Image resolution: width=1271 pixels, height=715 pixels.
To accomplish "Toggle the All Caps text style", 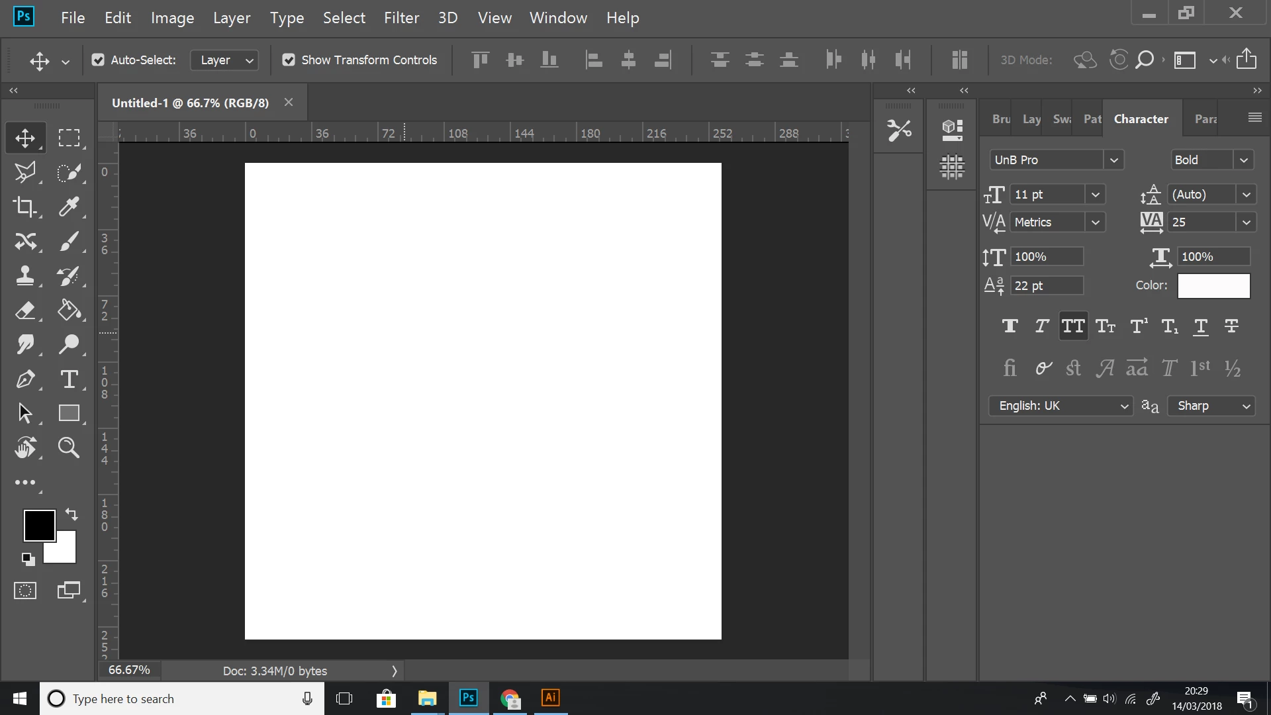I will click(x=1073, y=326).
